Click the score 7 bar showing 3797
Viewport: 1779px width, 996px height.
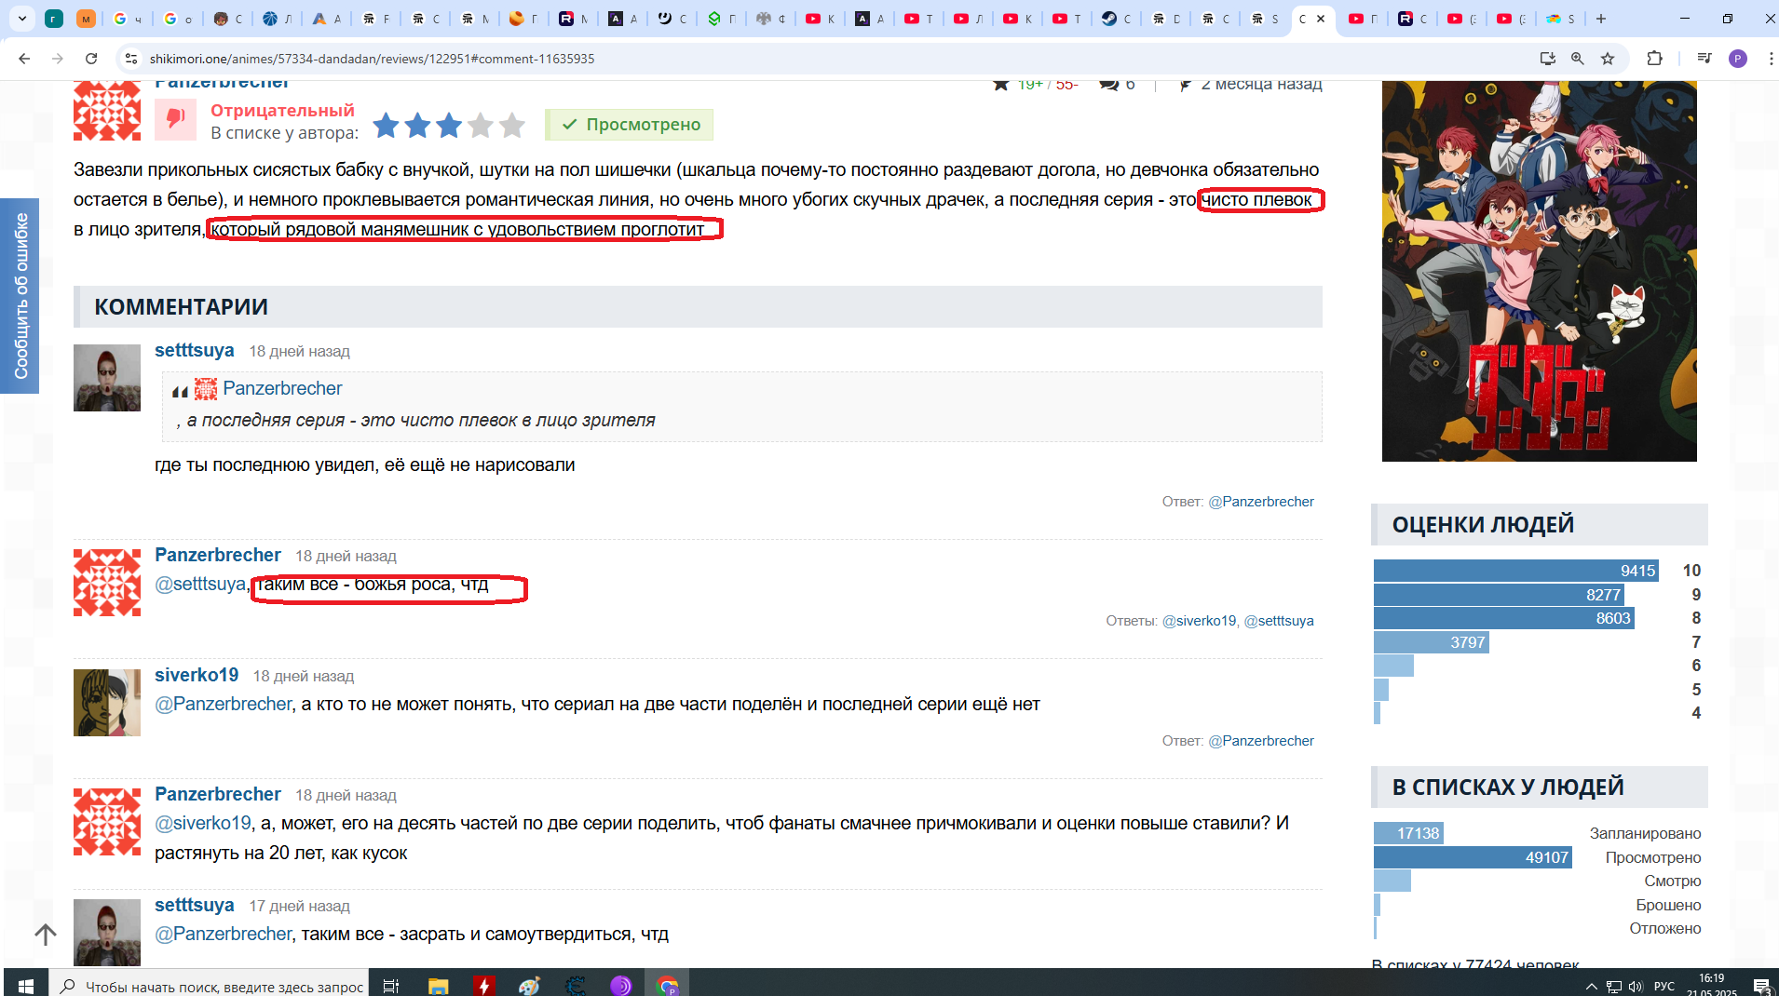1432,642
